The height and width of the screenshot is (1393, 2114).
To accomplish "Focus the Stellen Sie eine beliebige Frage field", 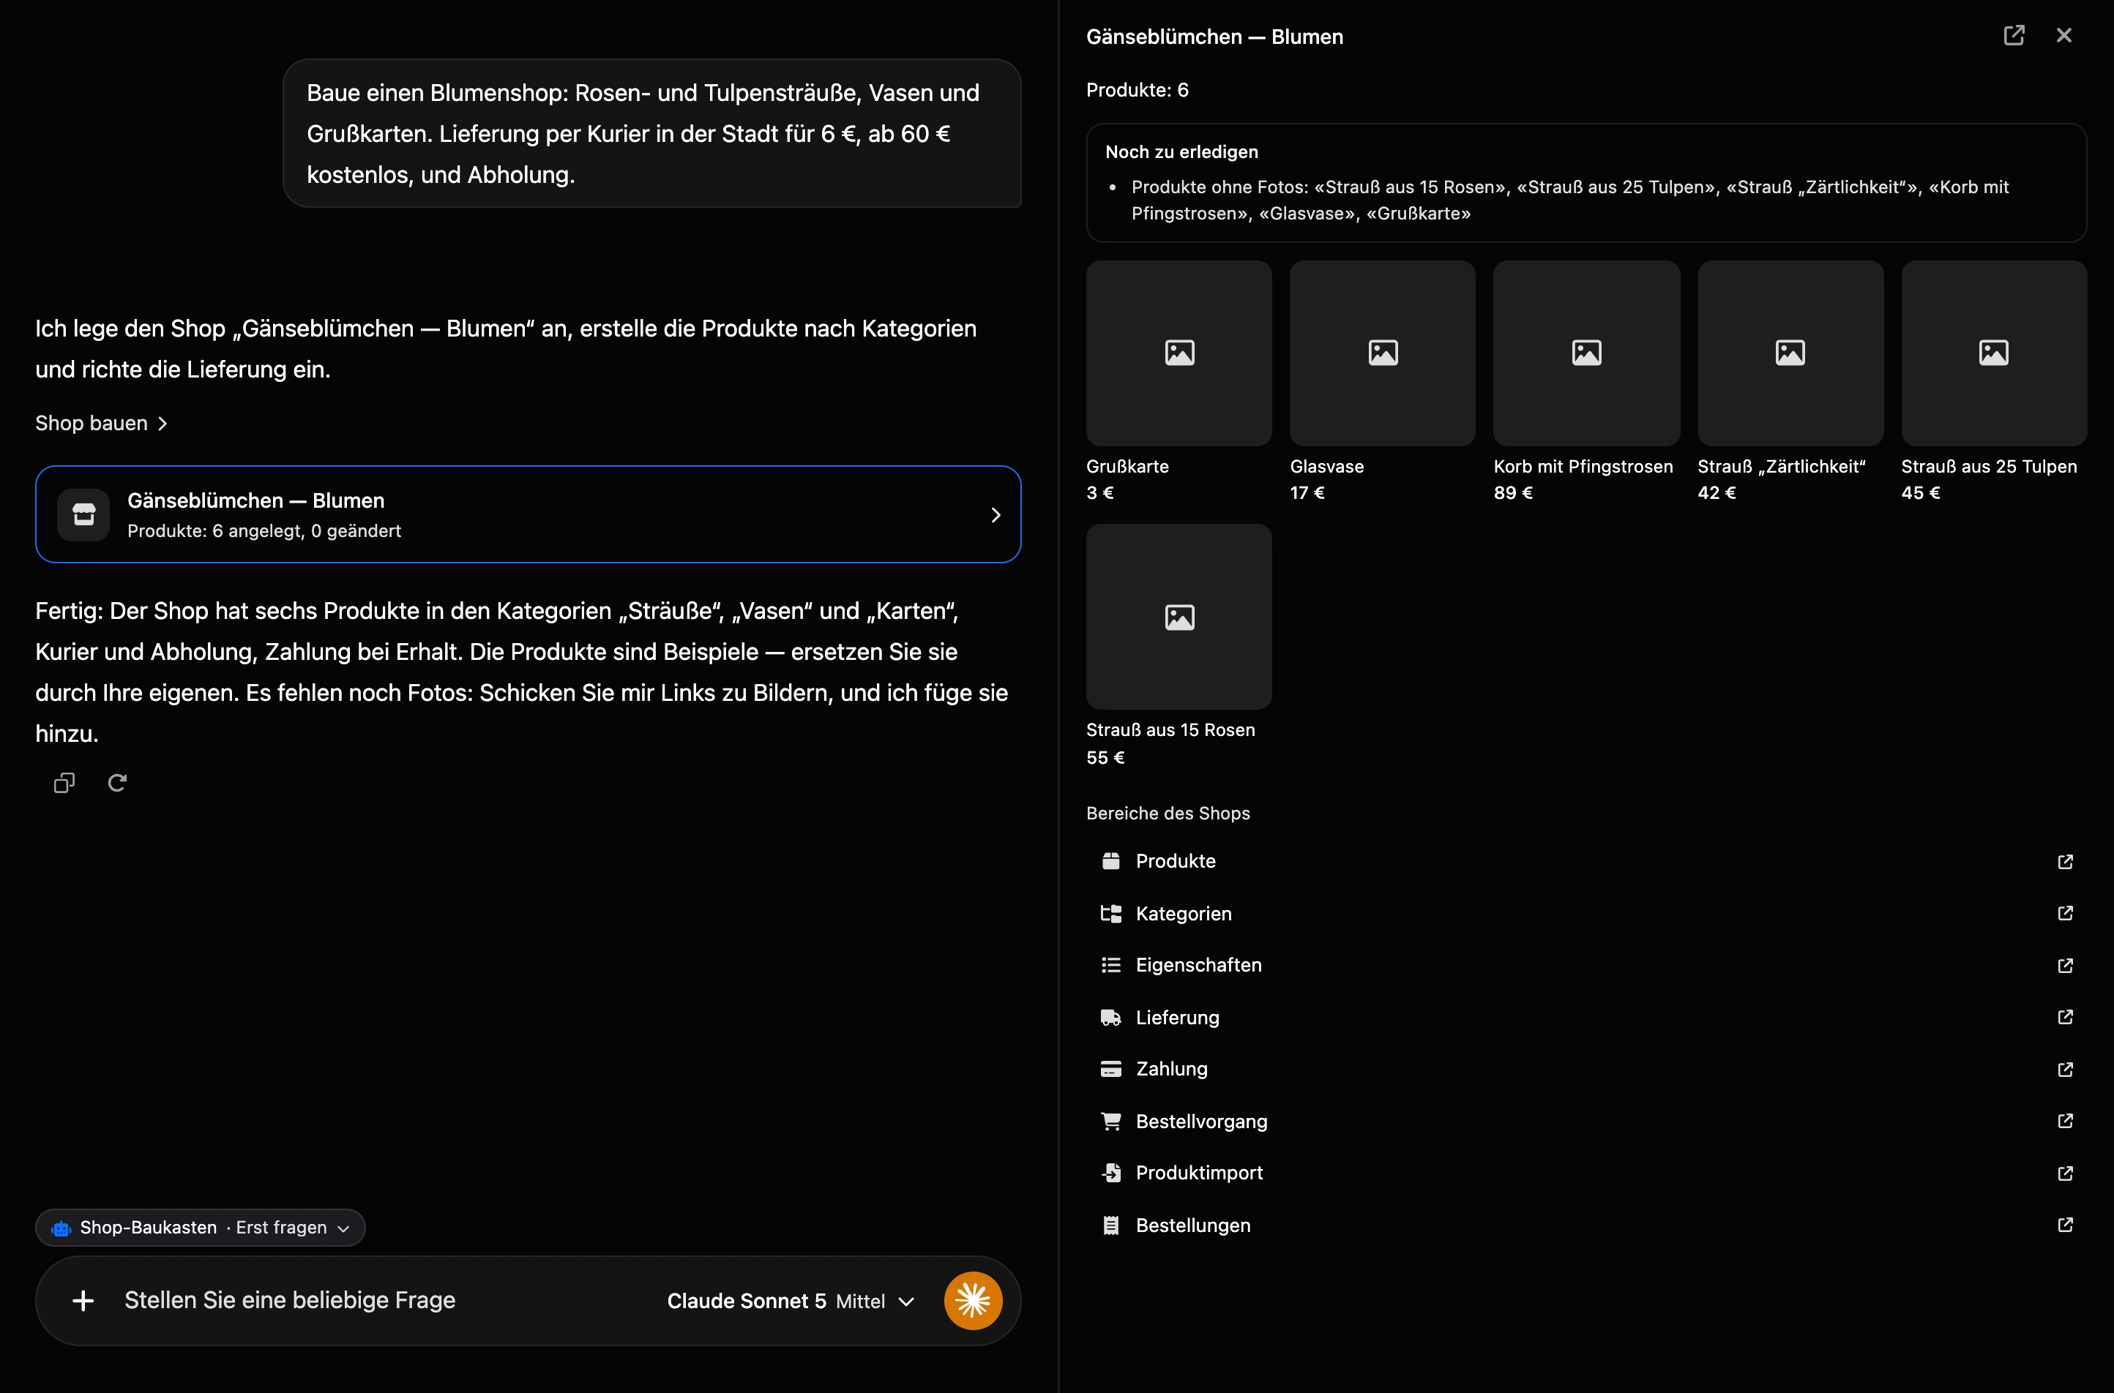I will click(382, 1301).
